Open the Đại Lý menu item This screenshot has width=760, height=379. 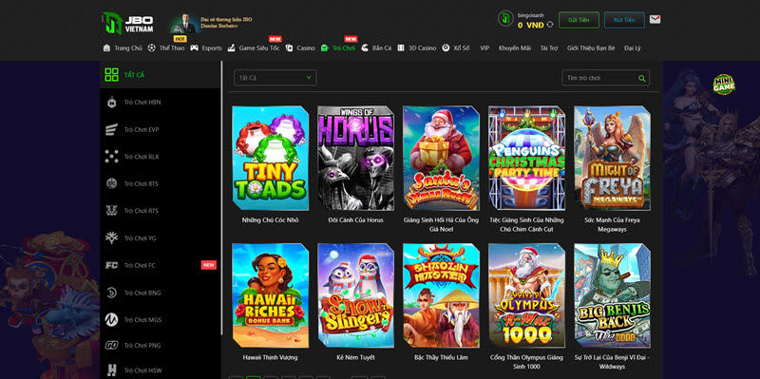pos(633,48)
